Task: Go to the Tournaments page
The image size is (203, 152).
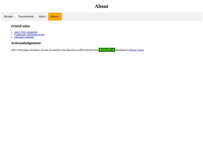Action: point(26,17)
